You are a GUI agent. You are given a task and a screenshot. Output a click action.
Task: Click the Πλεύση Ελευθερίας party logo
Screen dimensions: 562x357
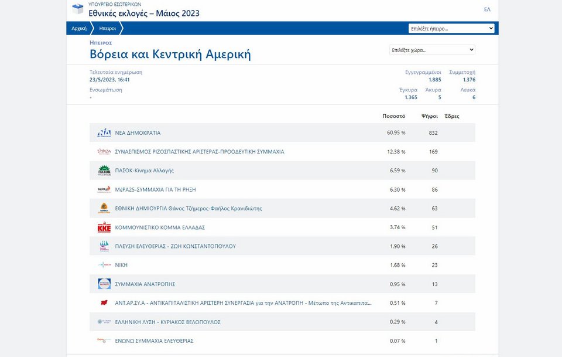tap(104, 246)
